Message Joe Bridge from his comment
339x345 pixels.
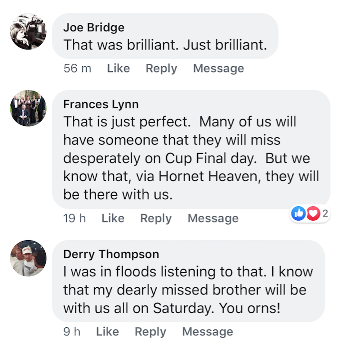pos(218,68)
